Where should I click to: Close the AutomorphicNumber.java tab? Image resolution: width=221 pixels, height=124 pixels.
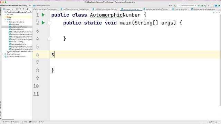click(141, 9)
